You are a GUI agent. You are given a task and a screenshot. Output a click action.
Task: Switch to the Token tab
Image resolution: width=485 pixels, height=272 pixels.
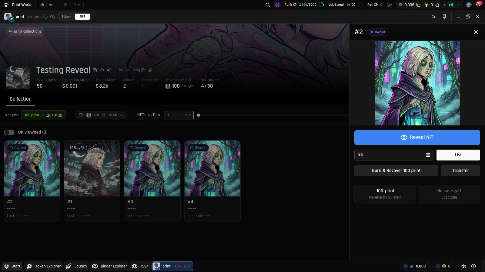(66, 17)
